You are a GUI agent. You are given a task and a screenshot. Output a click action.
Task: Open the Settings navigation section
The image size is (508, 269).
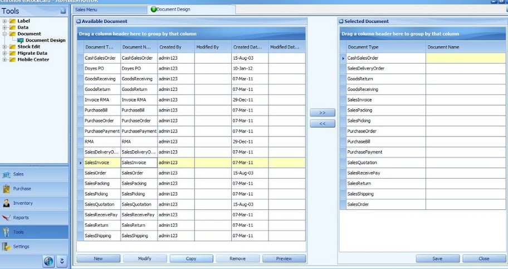coord(34,247)
